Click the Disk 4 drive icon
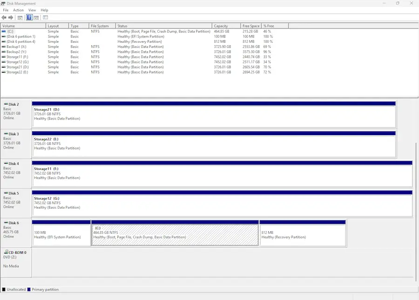This screenshot has width=419, height=300. 6,164
